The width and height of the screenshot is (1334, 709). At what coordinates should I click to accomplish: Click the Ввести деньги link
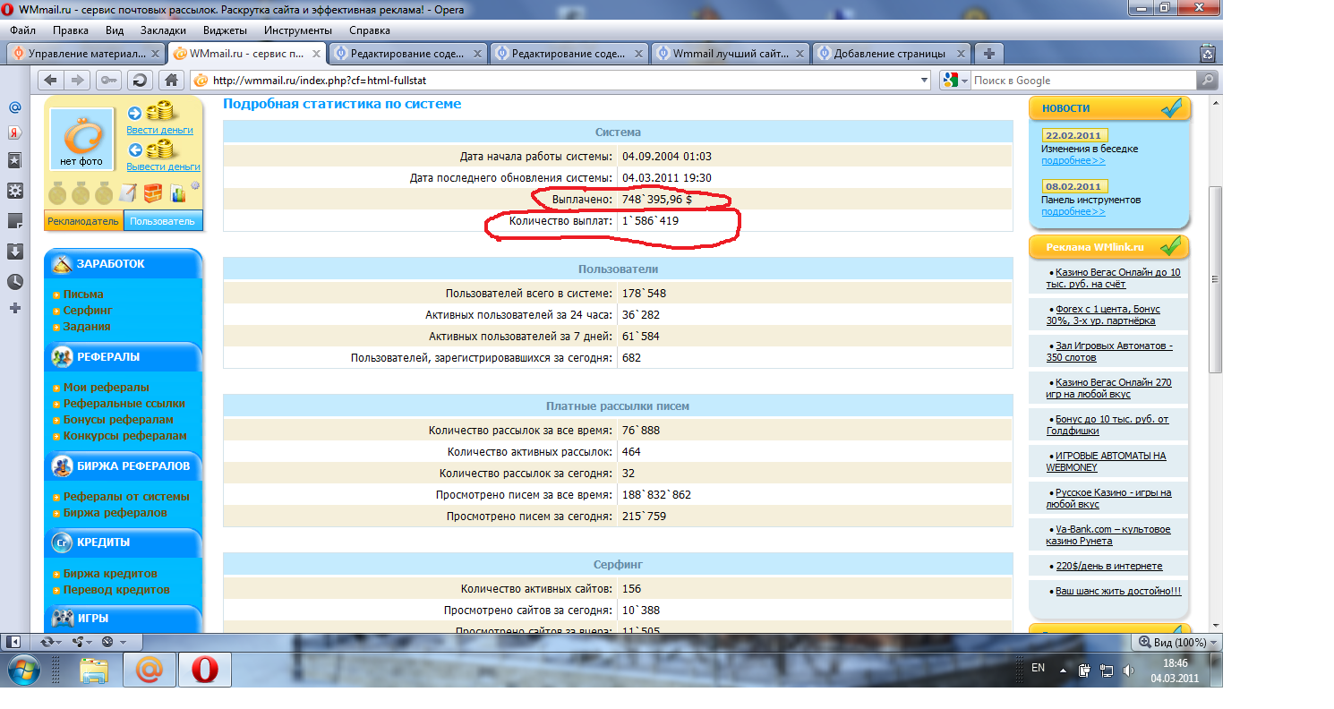click(159, 130)
